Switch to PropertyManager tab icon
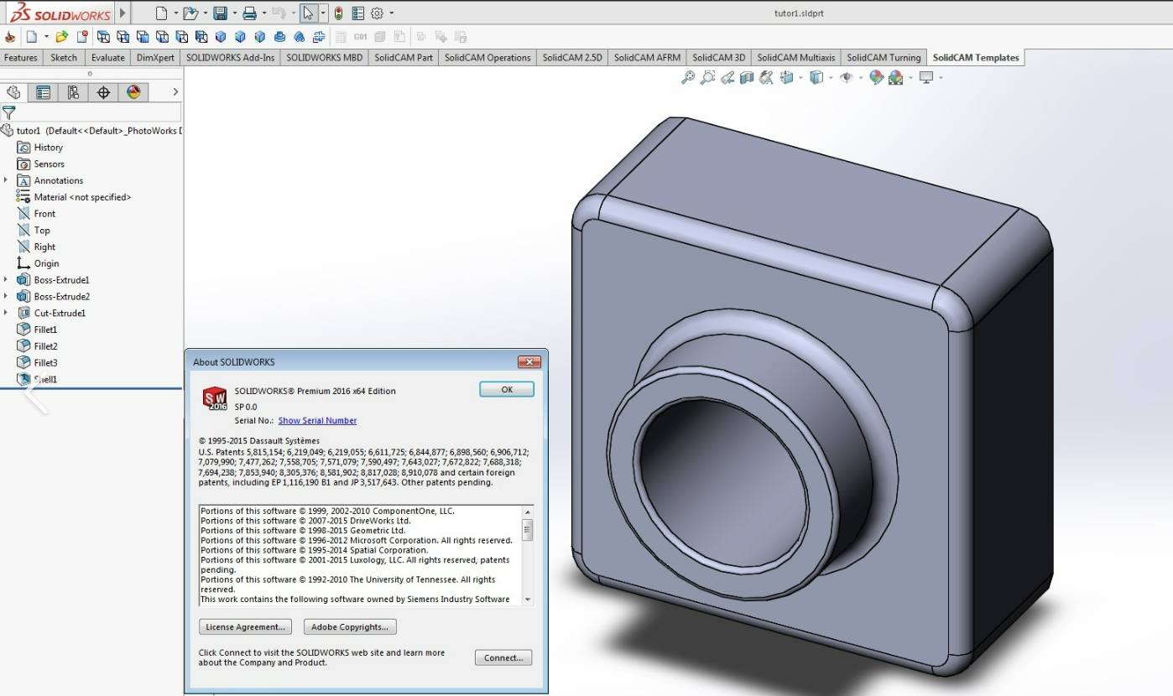Viewport: 1173px width, 696px height. pos(43,92)
